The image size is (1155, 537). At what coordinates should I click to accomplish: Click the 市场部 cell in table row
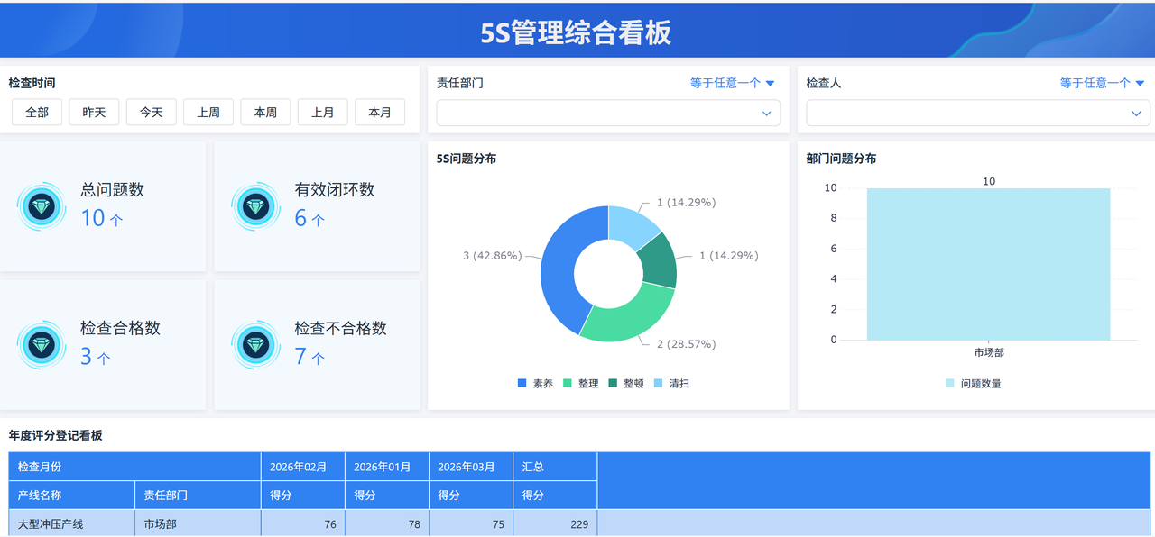click(x=198, y=523)
